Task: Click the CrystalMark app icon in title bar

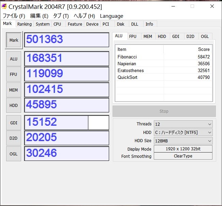Action: (x=4, y=6)
